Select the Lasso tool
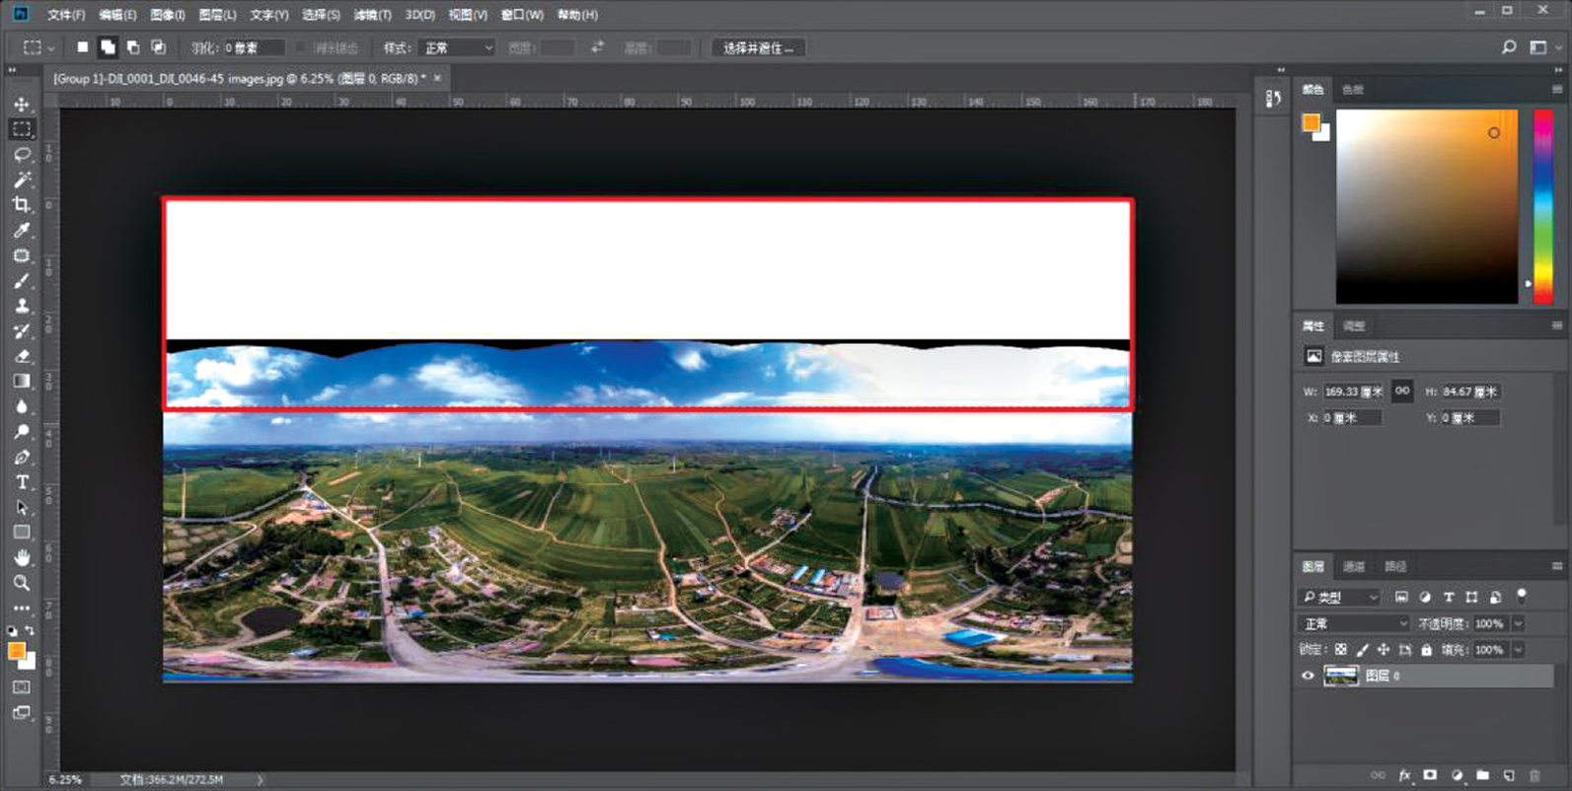 click(x=22, y=155)
